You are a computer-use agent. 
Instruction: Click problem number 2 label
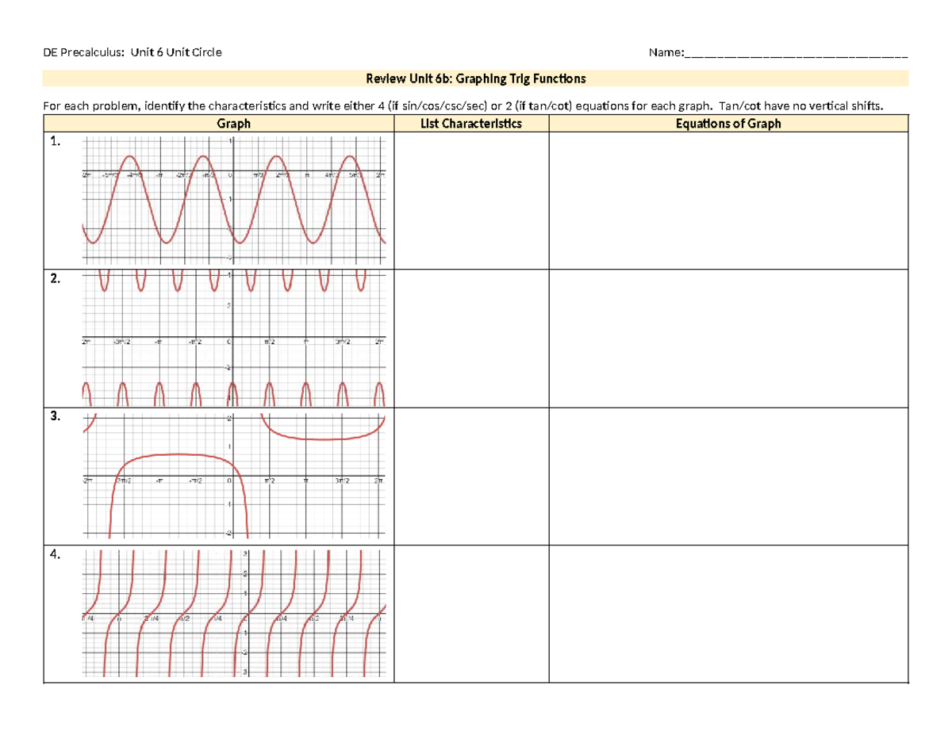[x=54, y=278]
